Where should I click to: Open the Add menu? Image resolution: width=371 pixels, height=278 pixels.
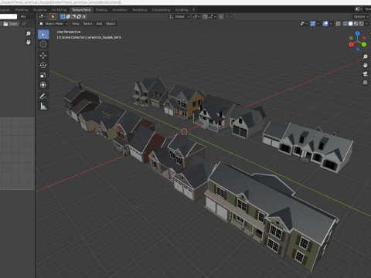(x=99, y=24)
